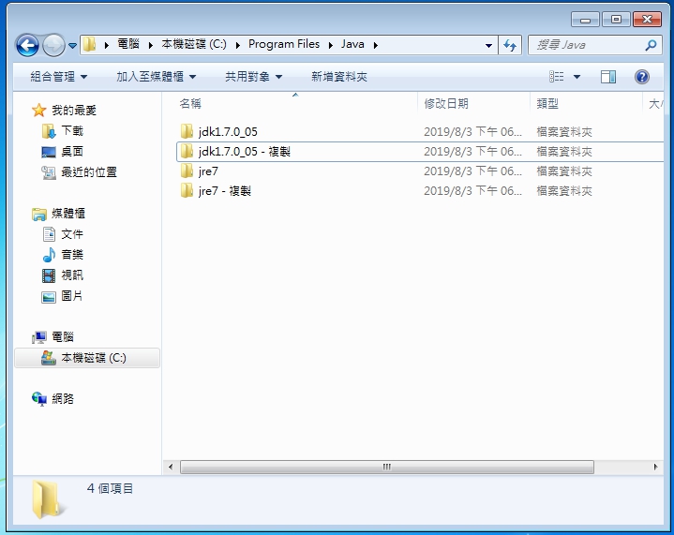Click the jre7 folder name

coord(208,171)
